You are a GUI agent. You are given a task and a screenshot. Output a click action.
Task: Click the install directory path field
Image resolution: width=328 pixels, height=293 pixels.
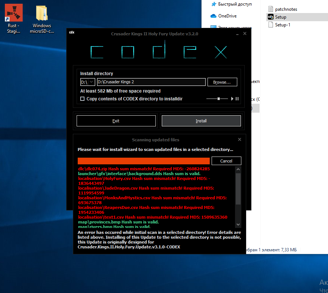point(151,82)
